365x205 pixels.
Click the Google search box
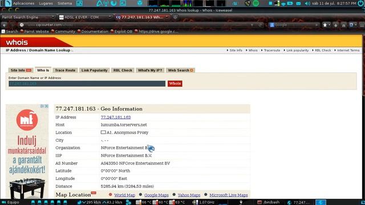click(x=295, y=25)
